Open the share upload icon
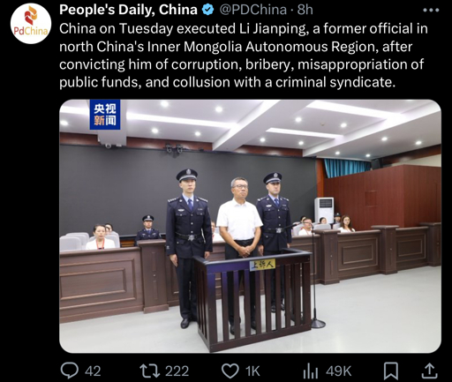452x382 pixels. pyautogui.click(x=430, y=371)
